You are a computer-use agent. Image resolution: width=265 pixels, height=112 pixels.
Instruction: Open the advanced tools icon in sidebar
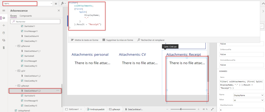coord(4,48)
